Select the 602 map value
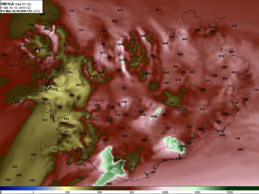 coord(180,54)
